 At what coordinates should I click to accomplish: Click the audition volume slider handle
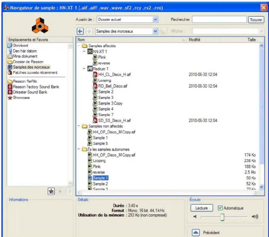pos(222,217)
